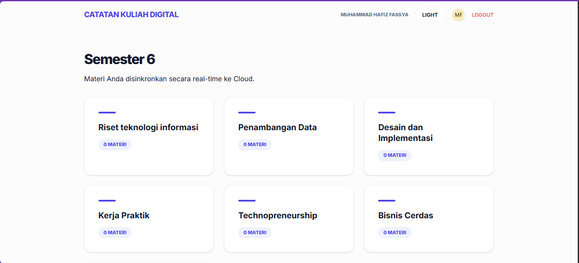Click the Semester 6 heading
This screenshot has height=263, width=579.
(120, 59)
